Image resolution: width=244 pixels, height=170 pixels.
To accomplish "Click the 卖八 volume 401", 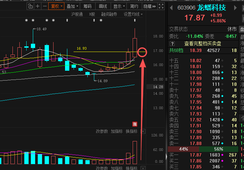I will (216, 102).
